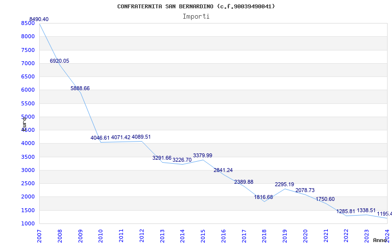This screenshot has height=245, width=392.
Task: Click the y-axis value 8000
Action: (28, 36)
